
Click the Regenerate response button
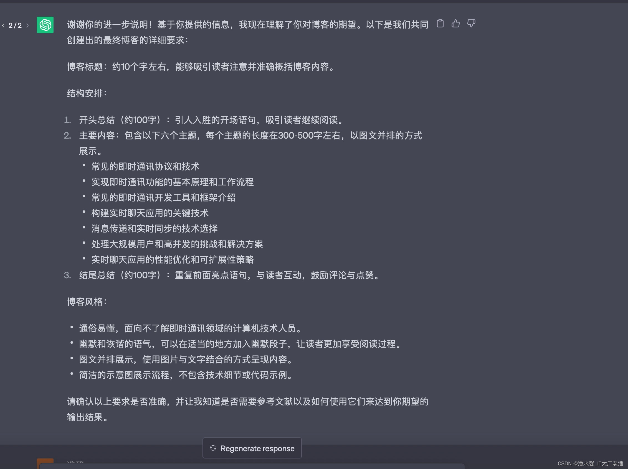[252, 448]
